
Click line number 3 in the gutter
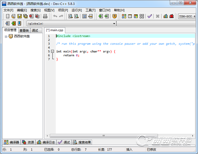(49, 44)
